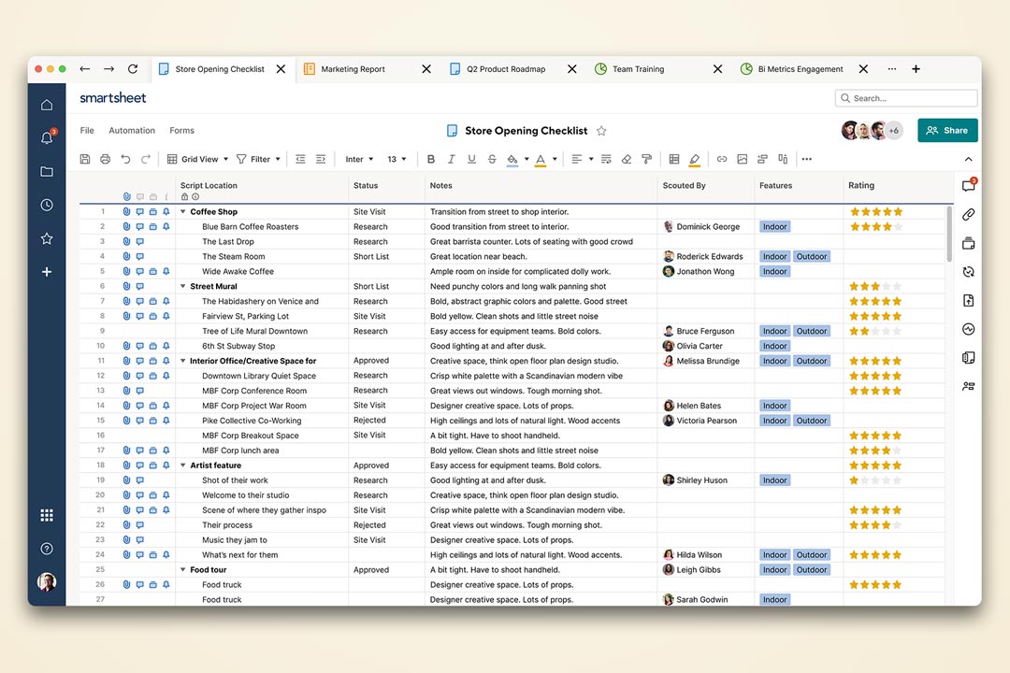Switch to the Q2 Product Roadmap tab

pos(505,69)
